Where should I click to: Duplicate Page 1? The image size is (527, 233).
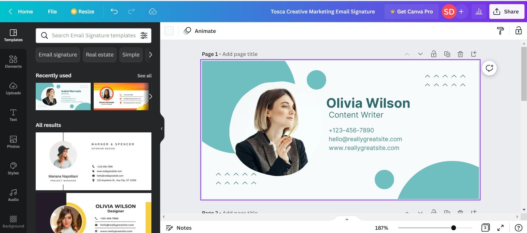447,54
